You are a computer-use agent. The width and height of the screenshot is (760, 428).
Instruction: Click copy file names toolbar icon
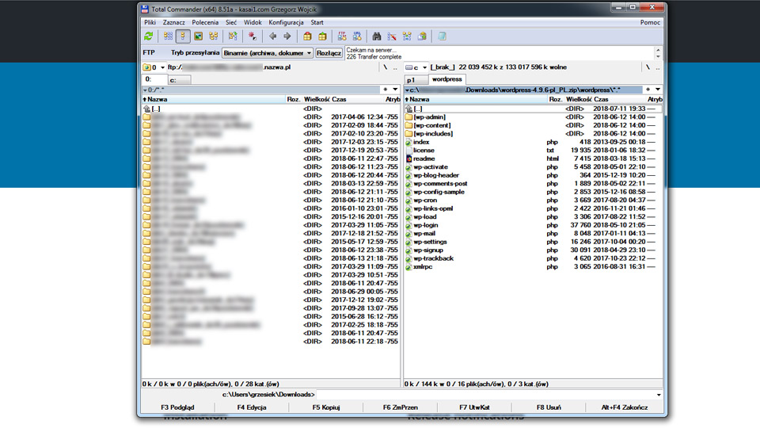click(x=422, y=36)
